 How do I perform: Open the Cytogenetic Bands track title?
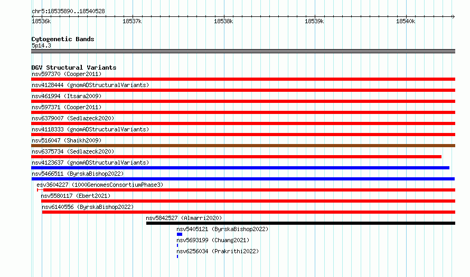(63, 39)
